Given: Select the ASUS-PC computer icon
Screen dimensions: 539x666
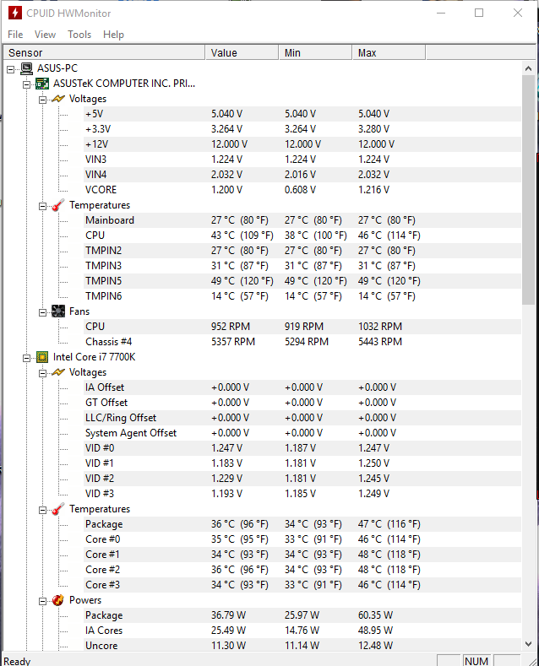Looking at the screenshot, I should point(26,68).
